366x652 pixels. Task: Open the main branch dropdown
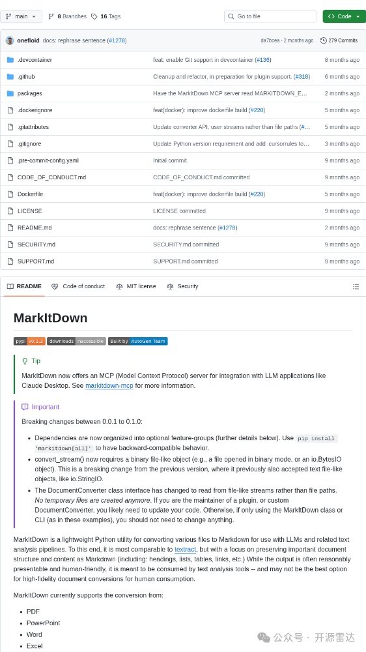point(21,17)
